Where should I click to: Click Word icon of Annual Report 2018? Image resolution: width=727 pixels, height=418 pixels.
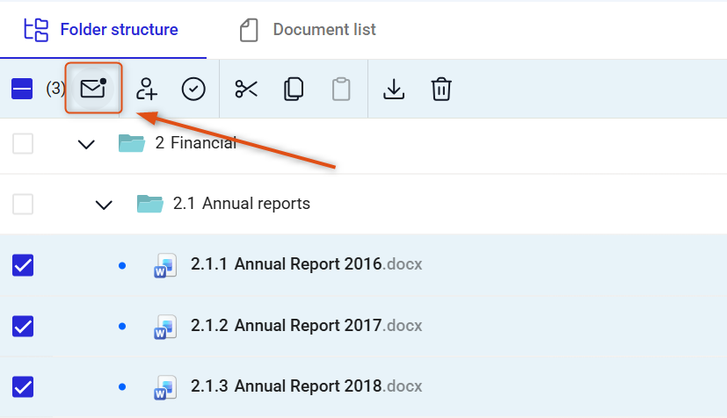pos(165,387)
